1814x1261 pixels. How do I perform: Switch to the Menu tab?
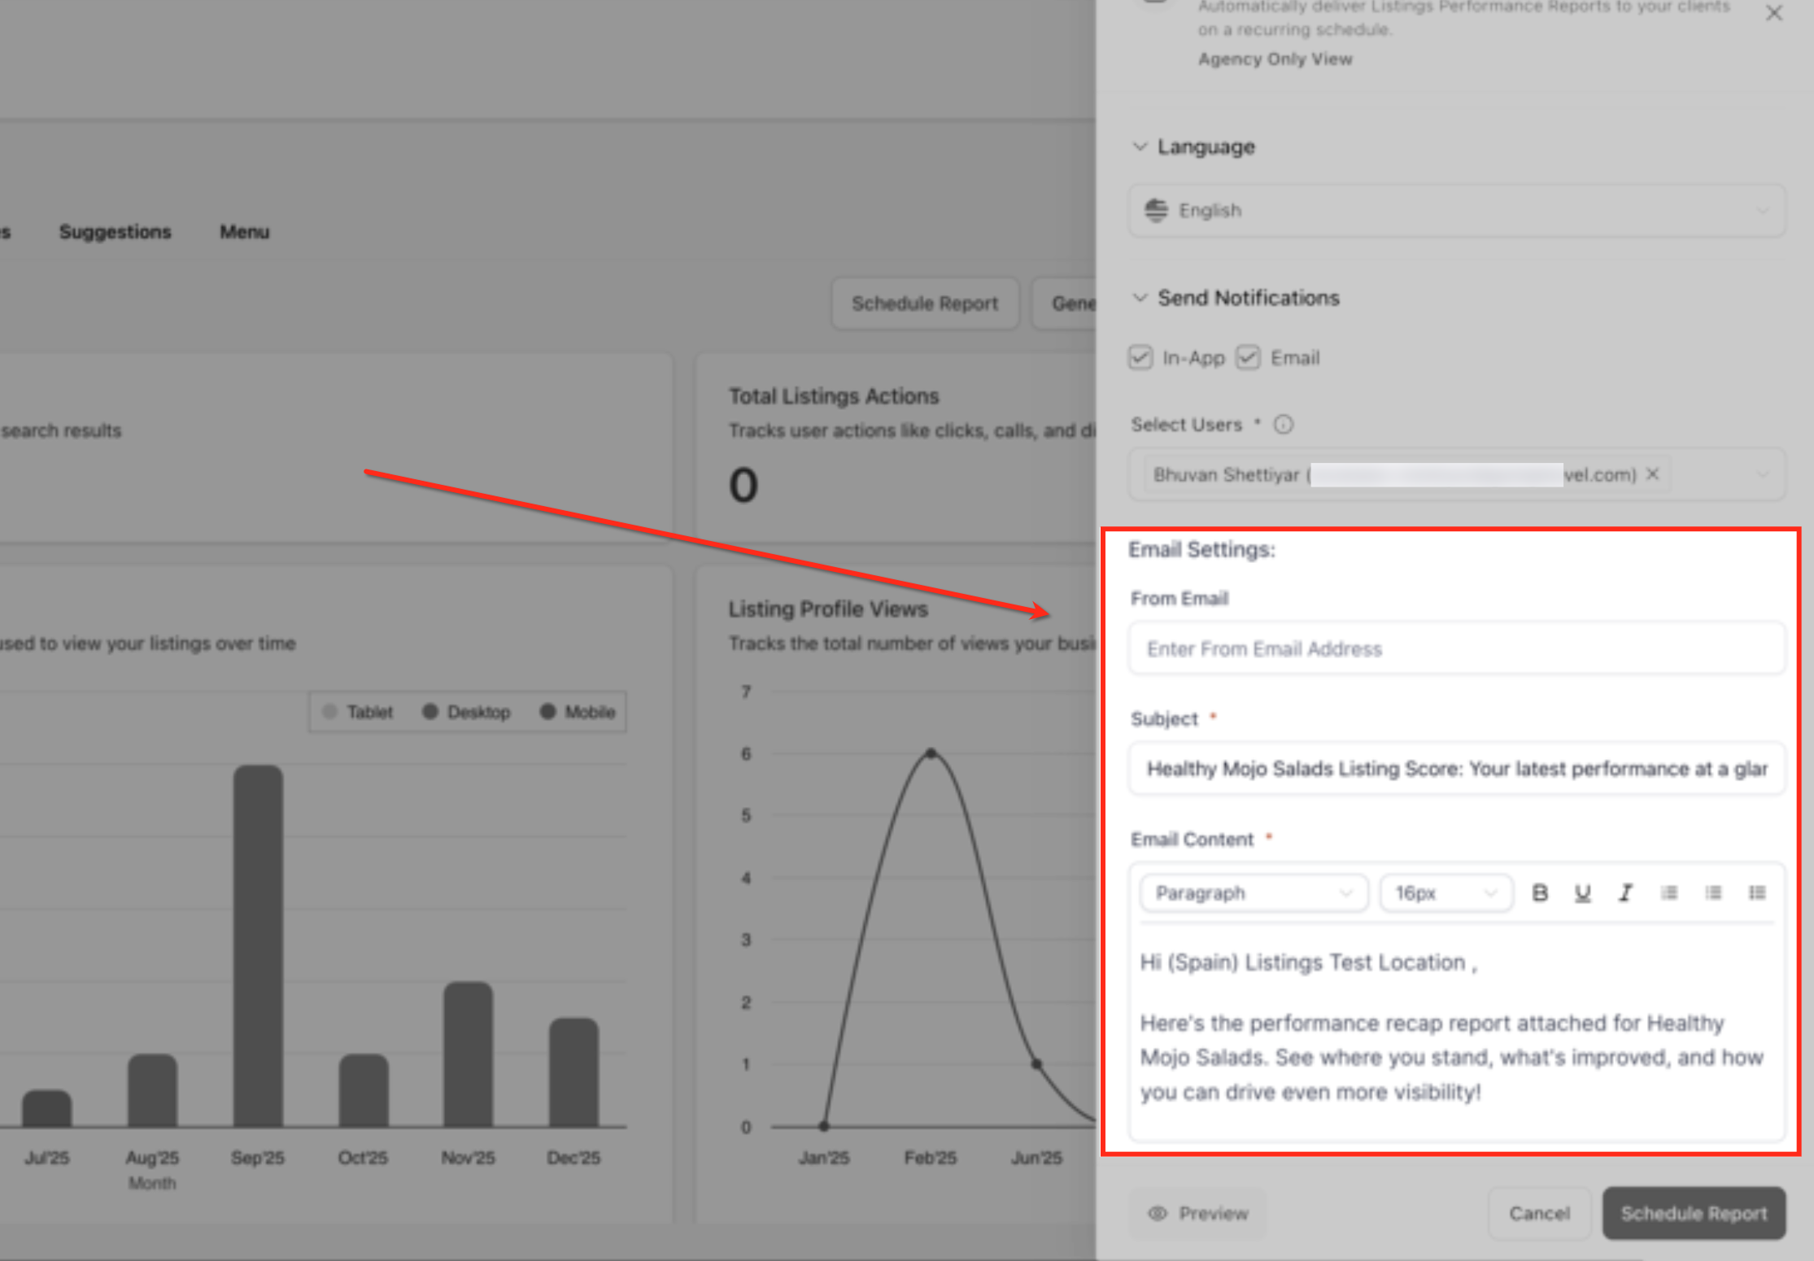pyautogui.click(x=244, y=232)
